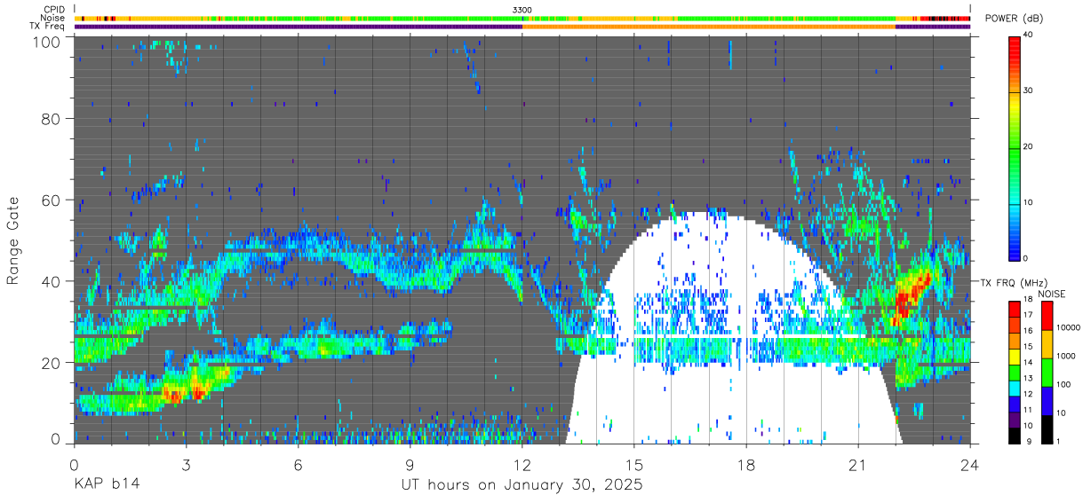
Task: Click the 'CPID' row label
Action: [x=54, y=9]
